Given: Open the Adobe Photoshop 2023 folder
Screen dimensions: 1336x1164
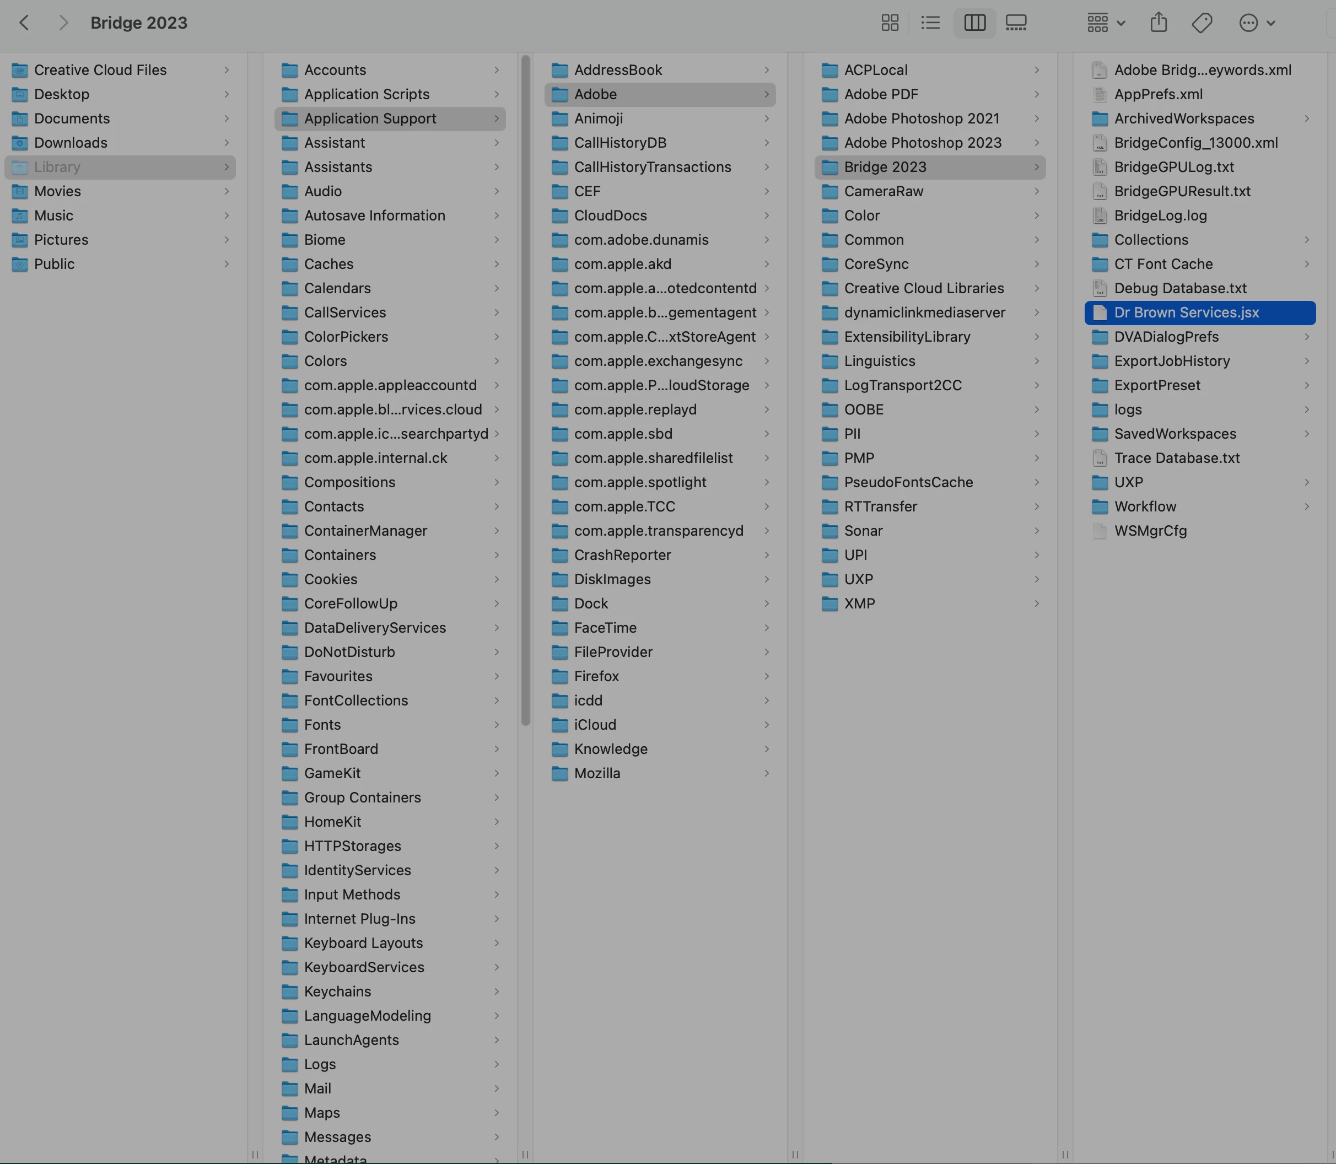Looking at the screenshot, I should (x=922, y=143).
